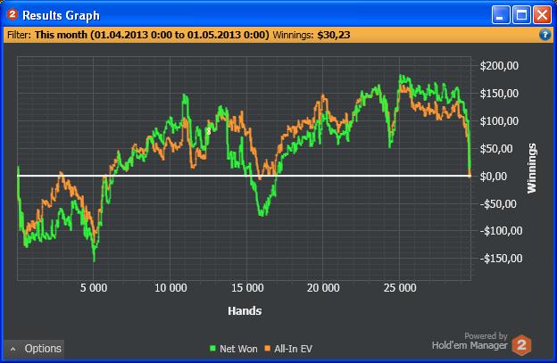Click the This month filter date range text
The width and height of the screenshot is (557, 363).
point(152,35)
